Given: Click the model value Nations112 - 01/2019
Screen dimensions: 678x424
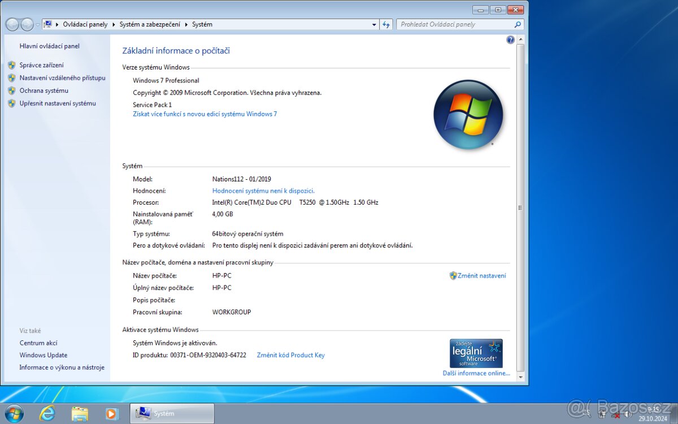Looking at the screenshot, I should [x=242, y=179].
